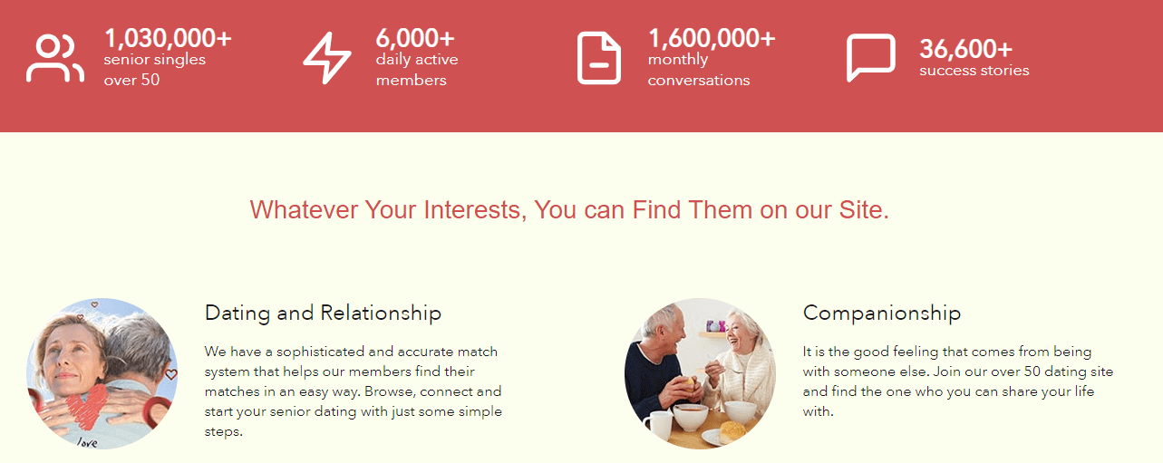Click the 1,600,000+ monthly conversations number

712,38
